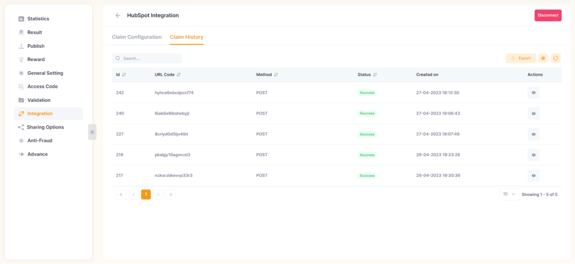The height and width of the screenshot is (264, 575).
Task: Go back with the arrow beside HubSpot Integration
Action: coord(118,15)
